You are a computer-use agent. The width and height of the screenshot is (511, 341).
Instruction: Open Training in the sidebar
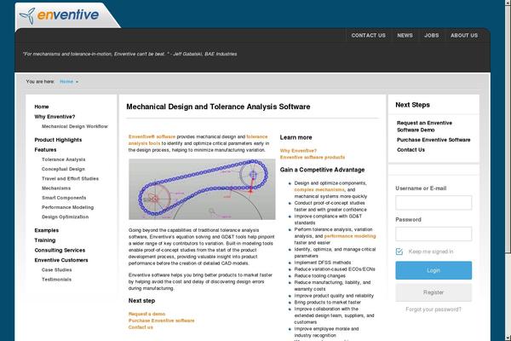click(x=45, y=240)
